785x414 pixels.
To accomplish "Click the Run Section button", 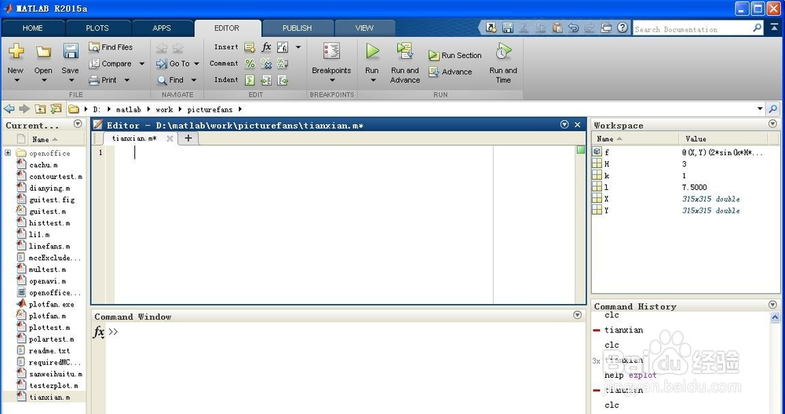I will pyautogui.click(x=455, y=56).
